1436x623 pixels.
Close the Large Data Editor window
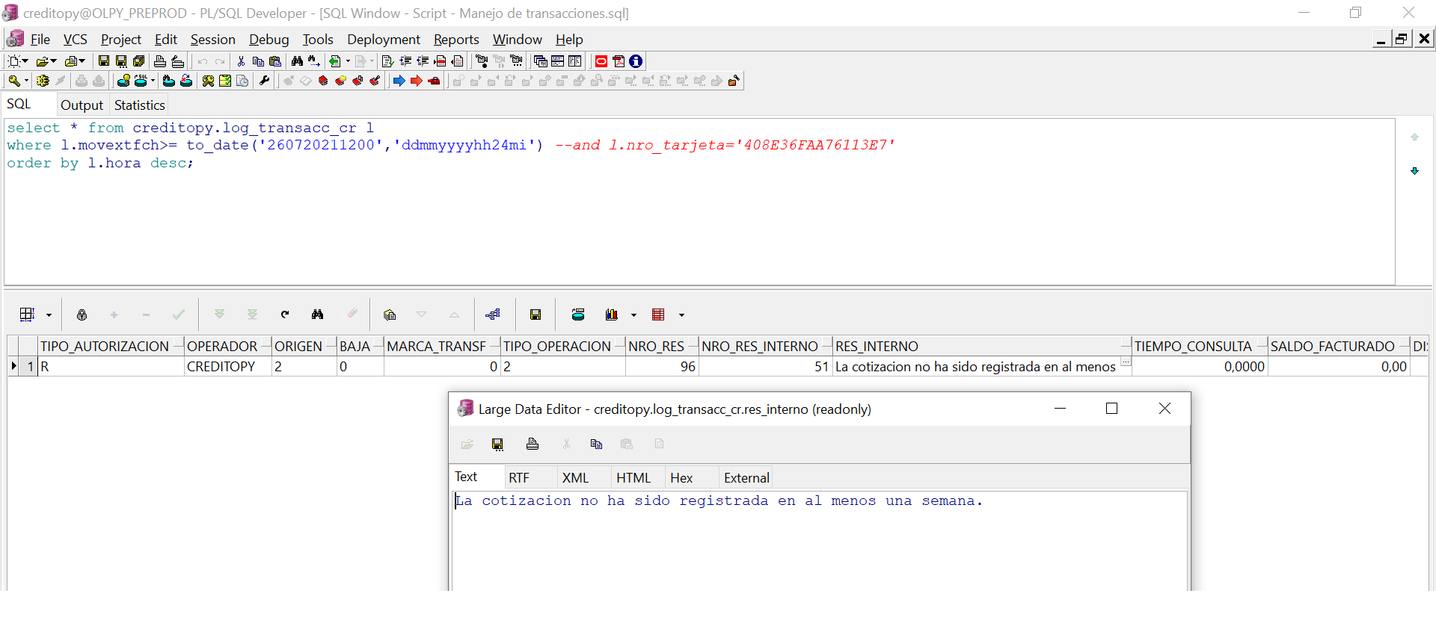pyautogui.click(x=1165, y=409)
